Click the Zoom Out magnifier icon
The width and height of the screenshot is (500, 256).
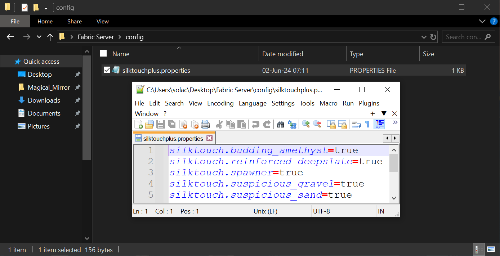[317, 124]
